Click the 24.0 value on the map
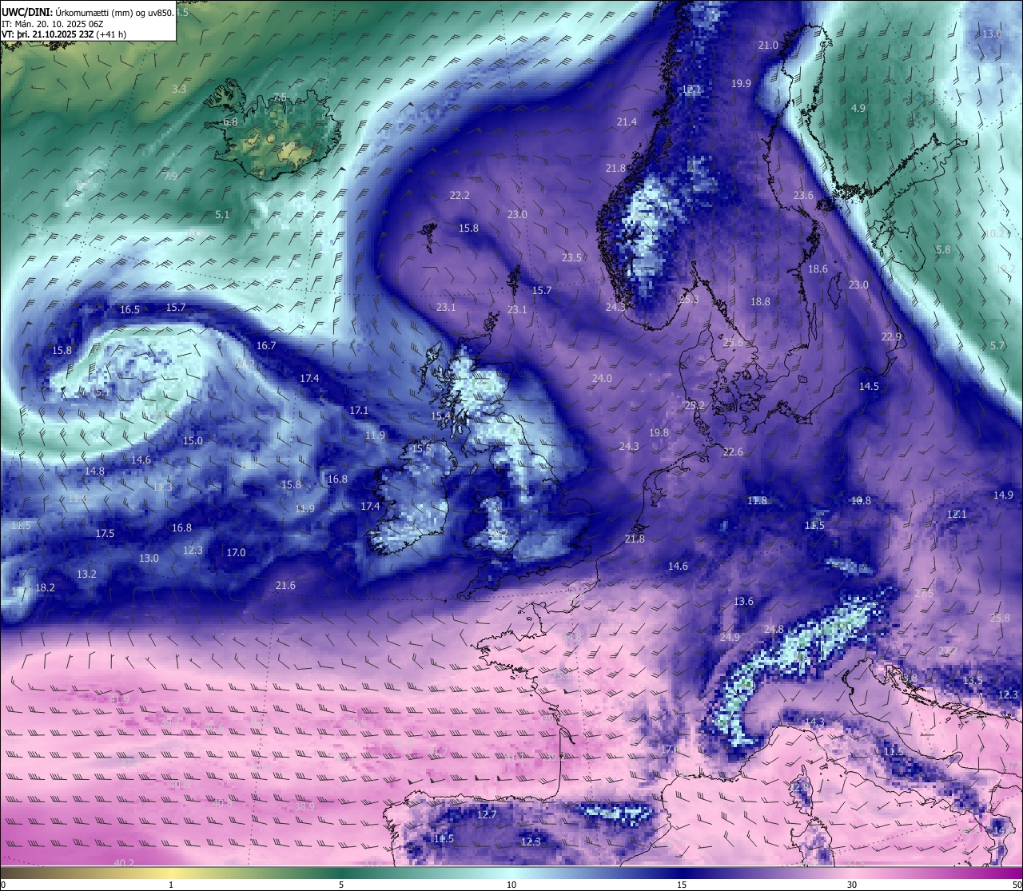The width and height of the screenshot is (1023, 891). pyautogui.click(x=602, y=378)
